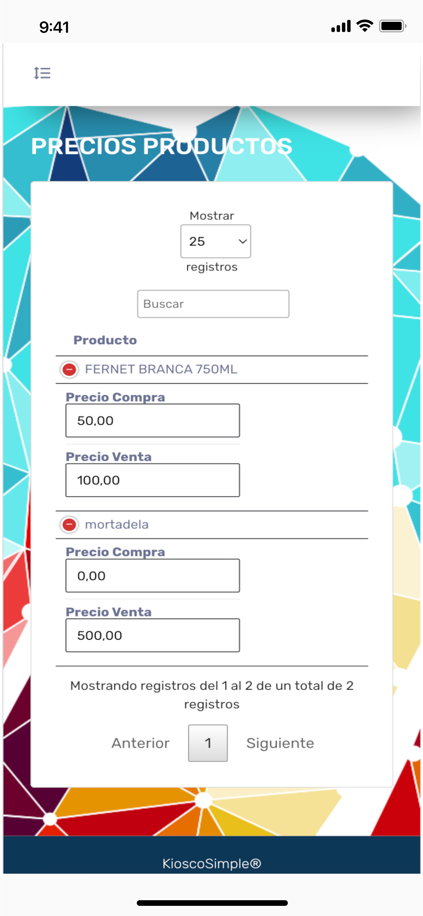Tap the PRECIOS PRODUCTOS page heading
This screenshot has width=423, height=916.
pyautogui.click(x=162, y=146)
